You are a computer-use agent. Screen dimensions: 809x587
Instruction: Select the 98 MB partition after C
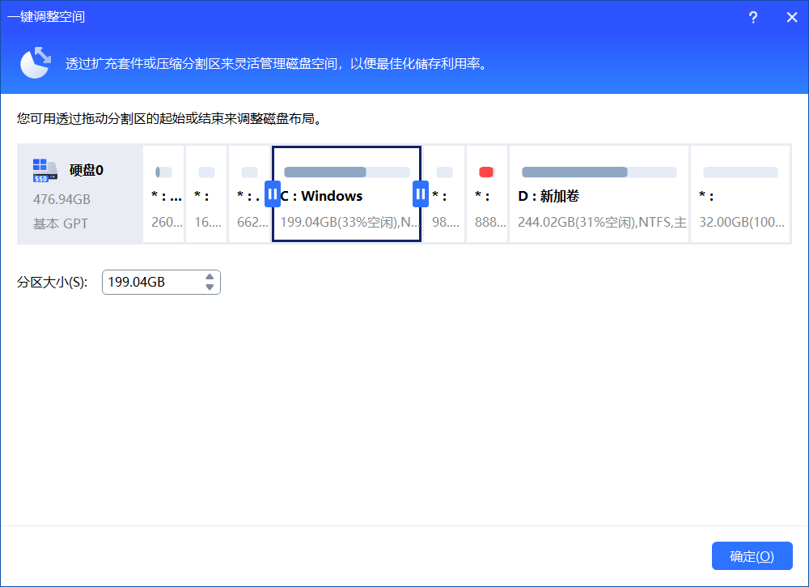[x=444, y=194]
